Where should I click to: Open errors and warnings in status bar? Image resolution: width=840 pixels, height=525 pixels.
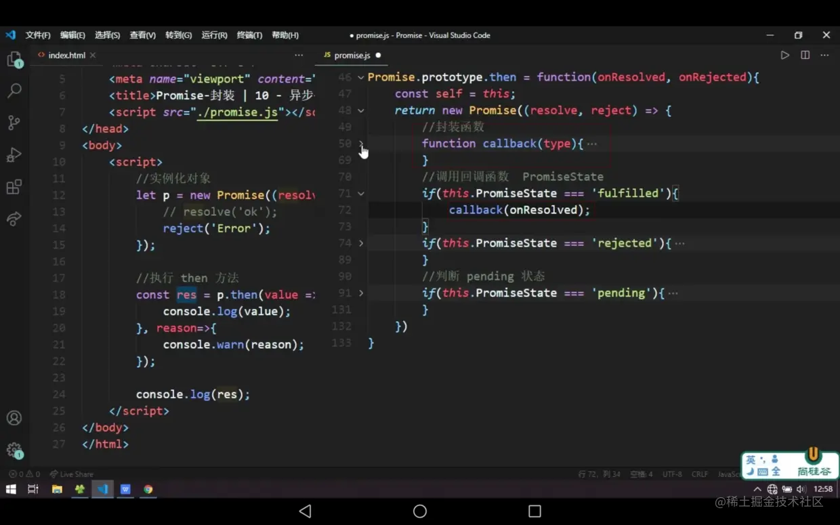point(24,474)
